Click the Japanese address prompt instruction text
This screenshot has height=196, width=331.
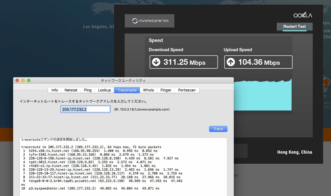point(83,101)
